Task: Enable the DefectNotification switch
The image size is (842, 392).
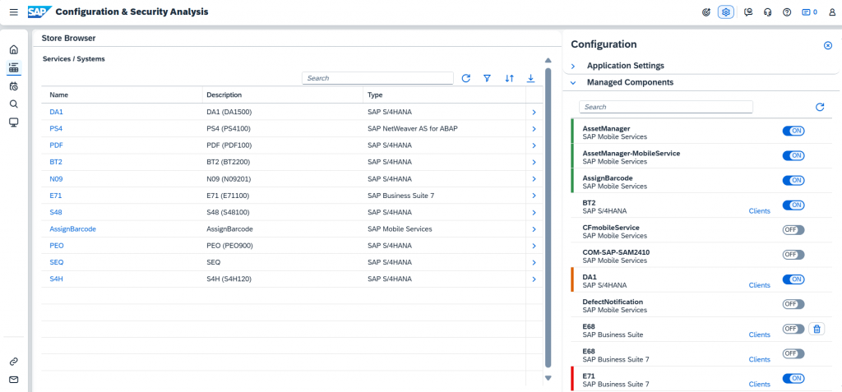Action: tap(793, 304)
